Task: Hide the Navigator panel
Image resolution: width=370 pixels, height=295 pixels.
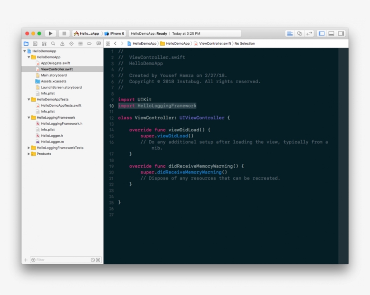Action: 321,33
